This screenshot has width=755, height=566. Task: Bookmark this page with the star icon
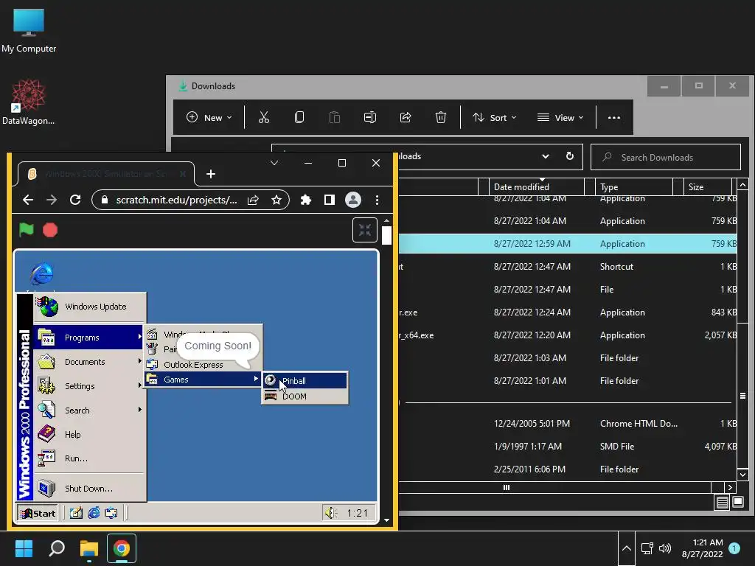(276, 200)
